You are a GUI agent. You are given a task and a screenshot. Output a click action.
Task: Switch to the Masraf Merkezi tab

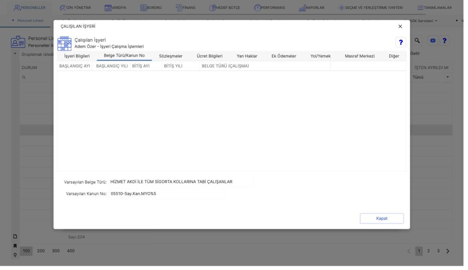pyautogui.click(x=360, y=56)
